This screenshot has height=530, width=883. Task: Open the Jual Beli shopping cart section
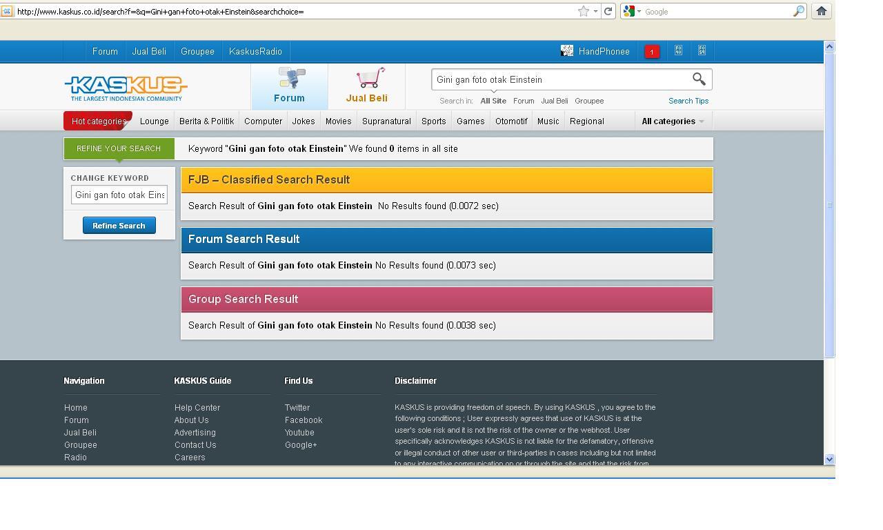(366, 86)
